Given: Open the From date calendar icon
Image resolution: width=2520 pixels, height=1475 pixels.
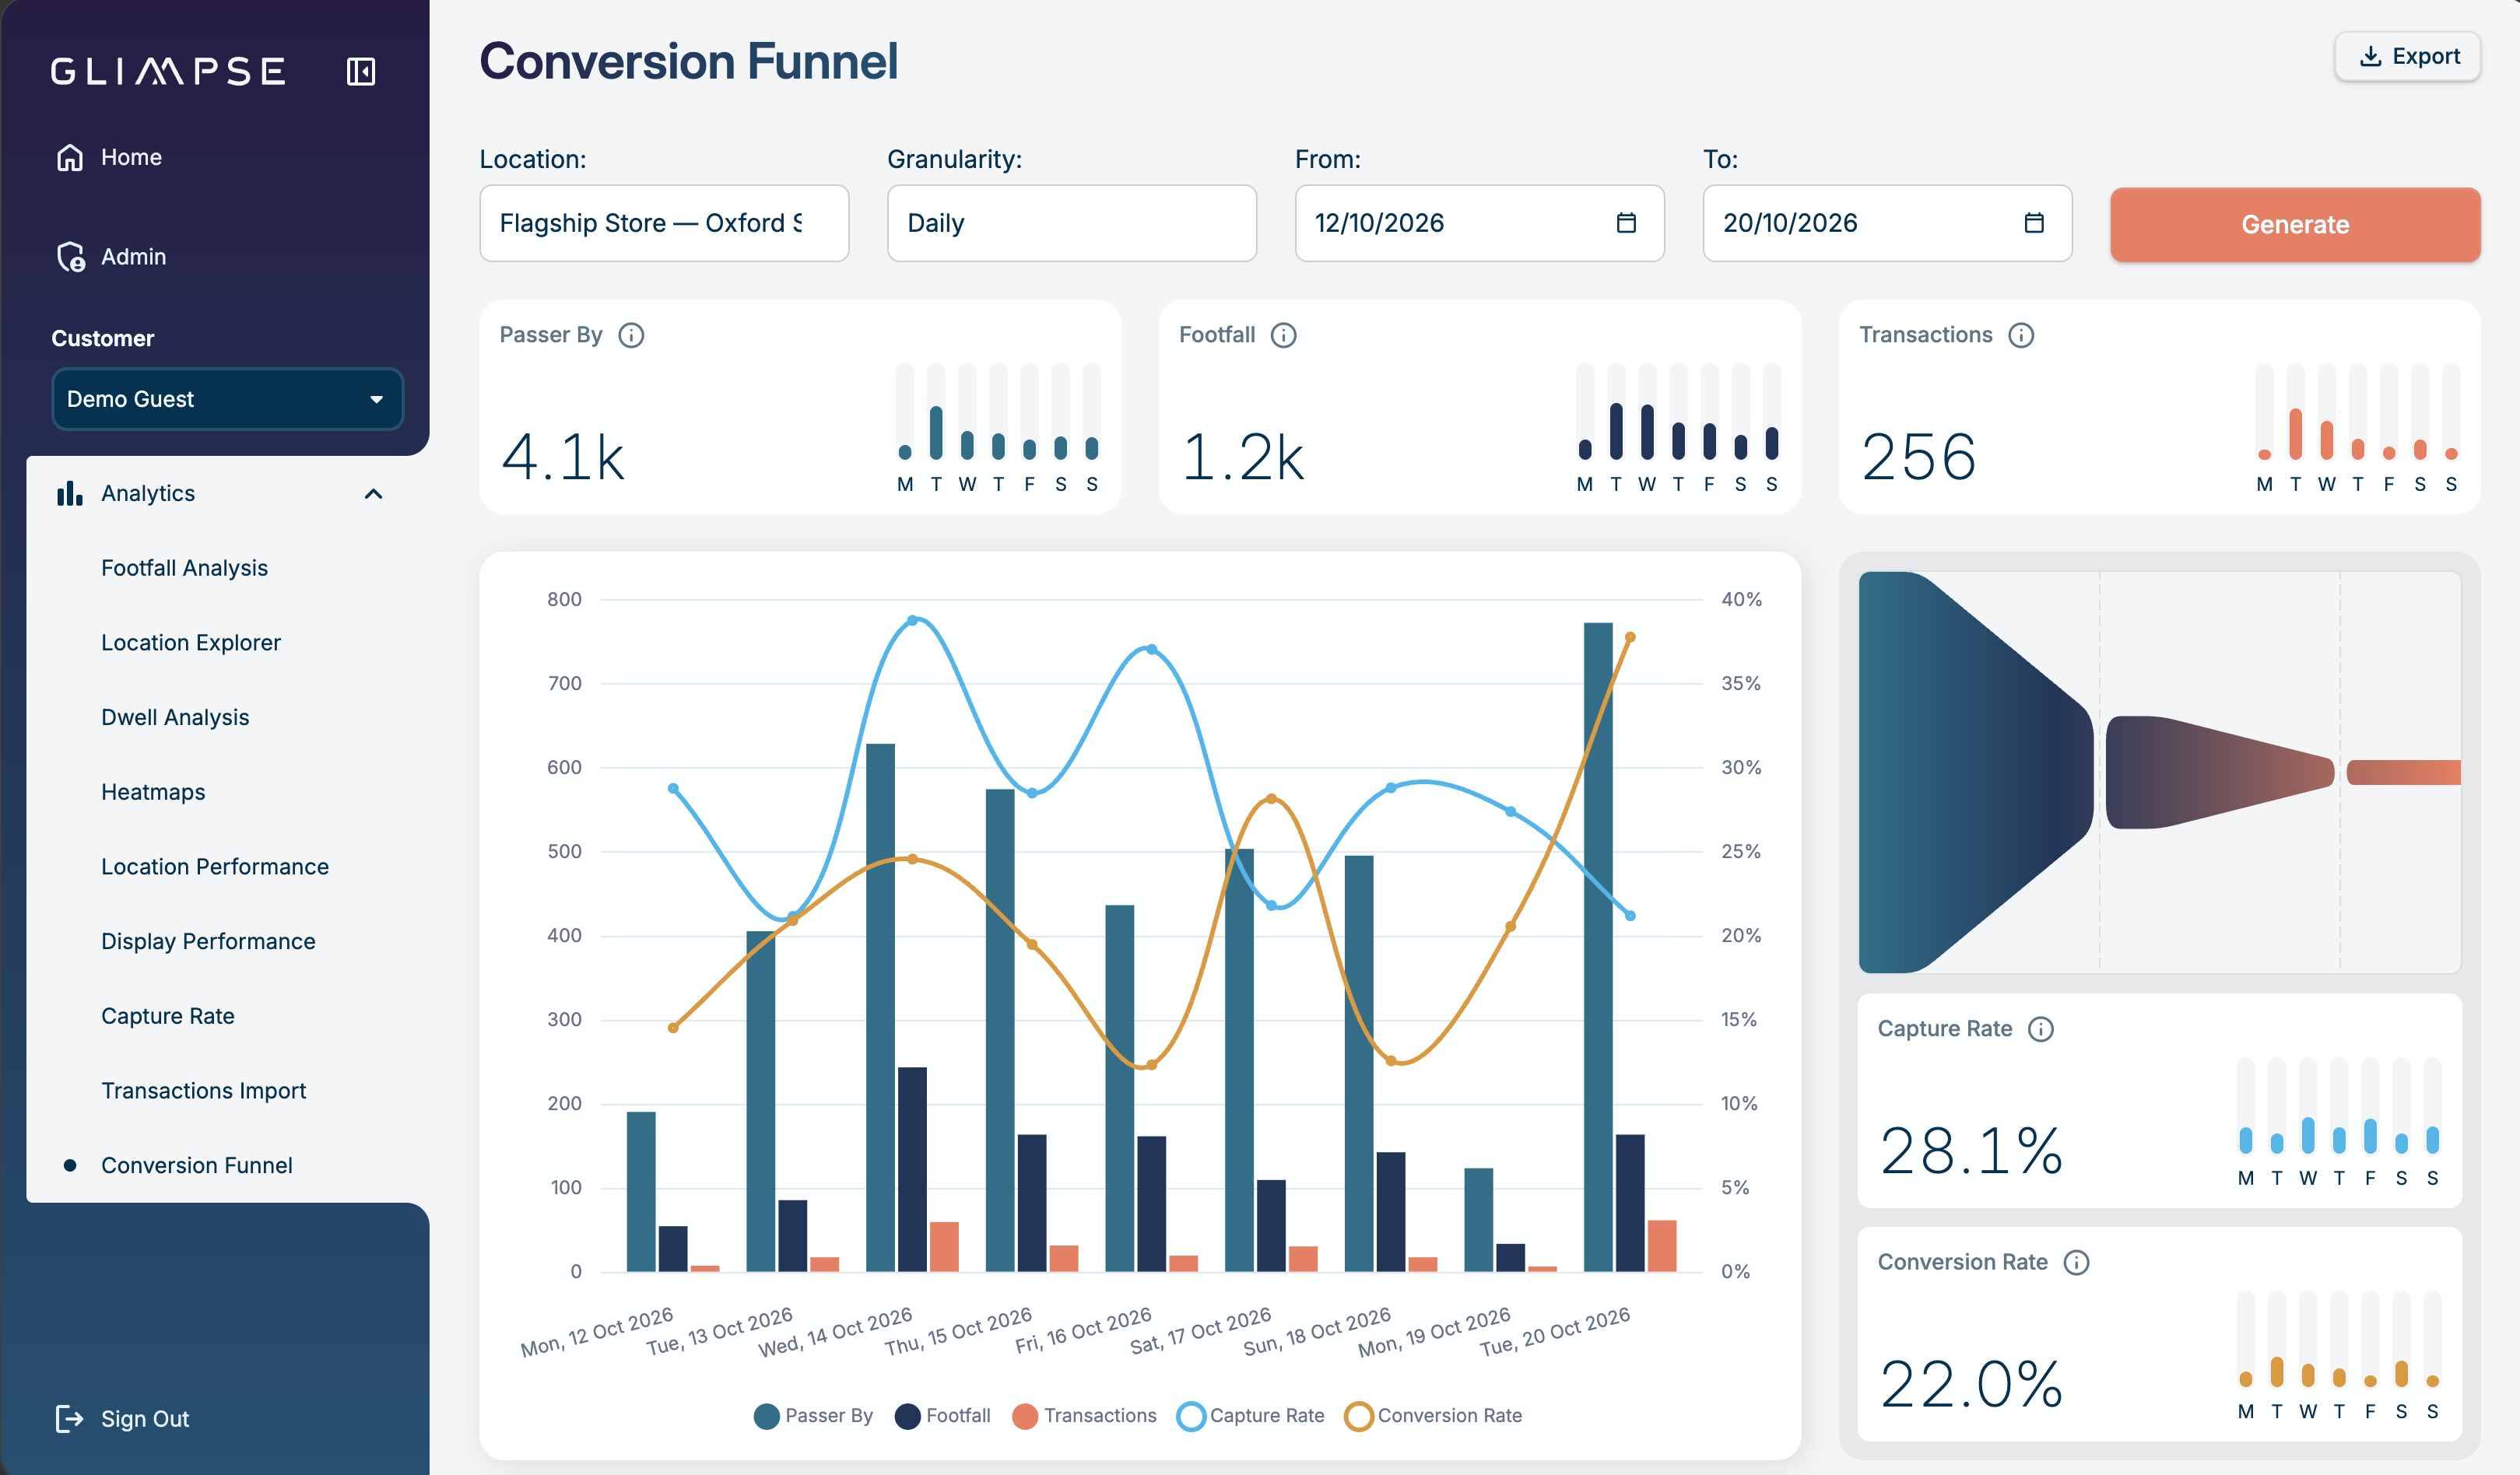Looking at the screenshot, I should 1626,222.
